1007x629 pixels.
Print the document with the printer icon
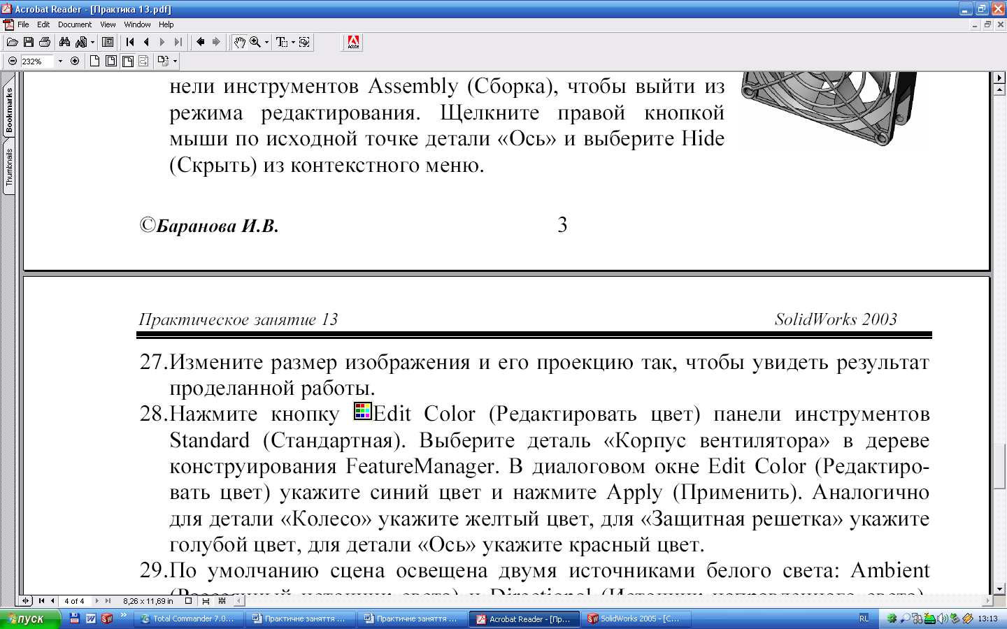point(45,43)
